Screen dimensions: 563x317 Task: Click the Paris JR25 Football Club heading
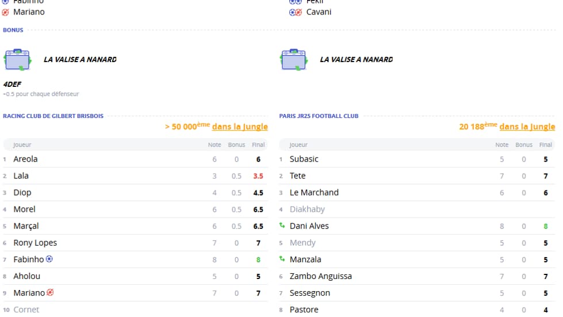[319, 116]
